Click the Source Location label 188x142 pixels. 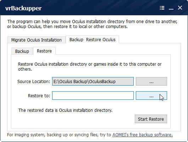(34, 82)
